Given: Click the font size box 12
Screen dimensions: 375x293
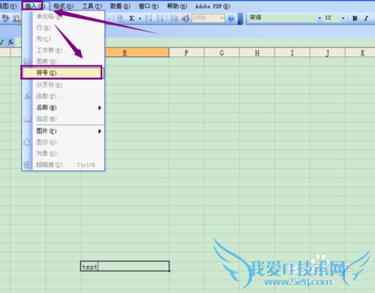Looking at the screenshot, I should pos(331,18).
